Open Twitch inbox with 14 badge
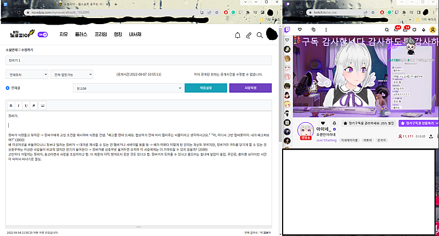The image size is (439, 236). click(406, 29)
